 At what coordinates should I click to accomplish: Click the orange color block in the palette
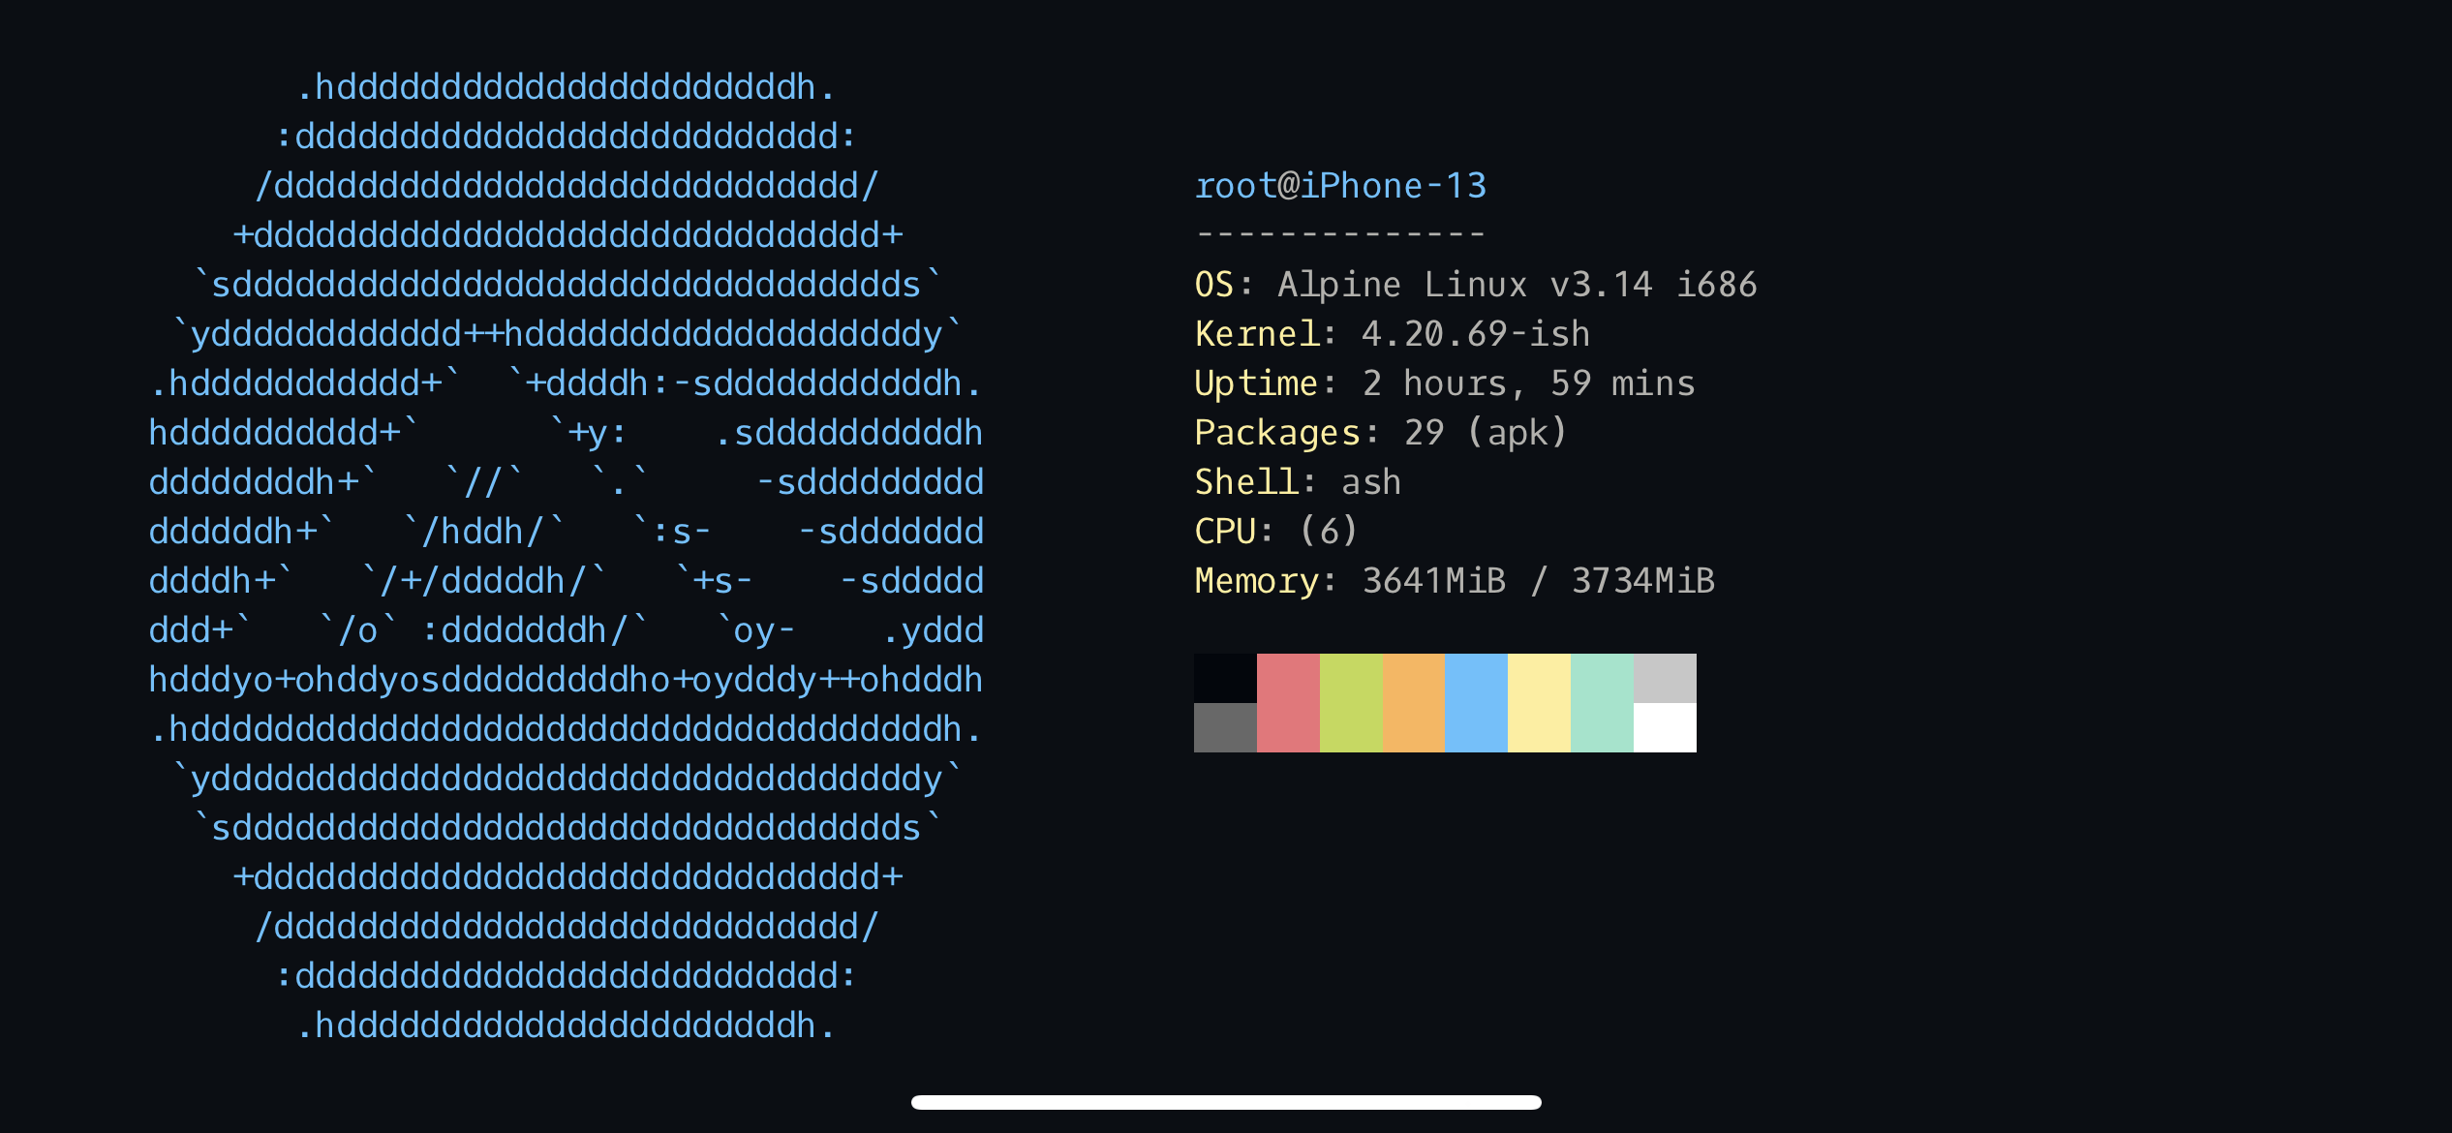[x=1414, y=703]
